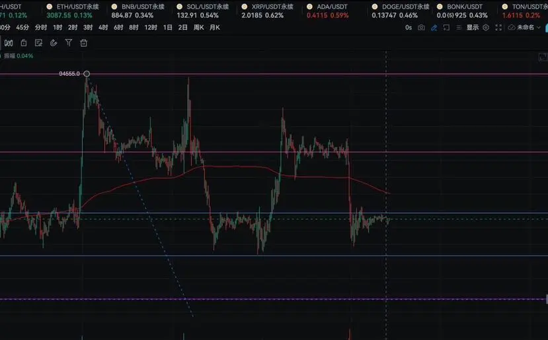Select the 4时 timeframe
This screenshot has width=548, height=340.
103,28
